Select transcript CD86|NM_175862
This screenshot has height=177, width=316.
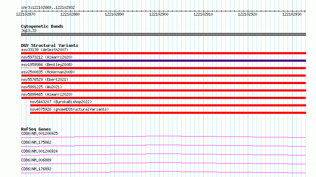[x=36, y=142]
